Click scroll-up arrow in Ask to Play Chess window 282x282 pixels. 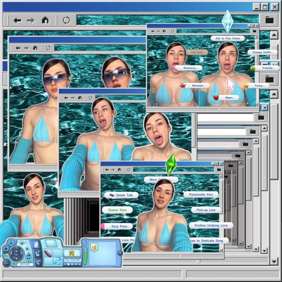(x=256, y=37)
